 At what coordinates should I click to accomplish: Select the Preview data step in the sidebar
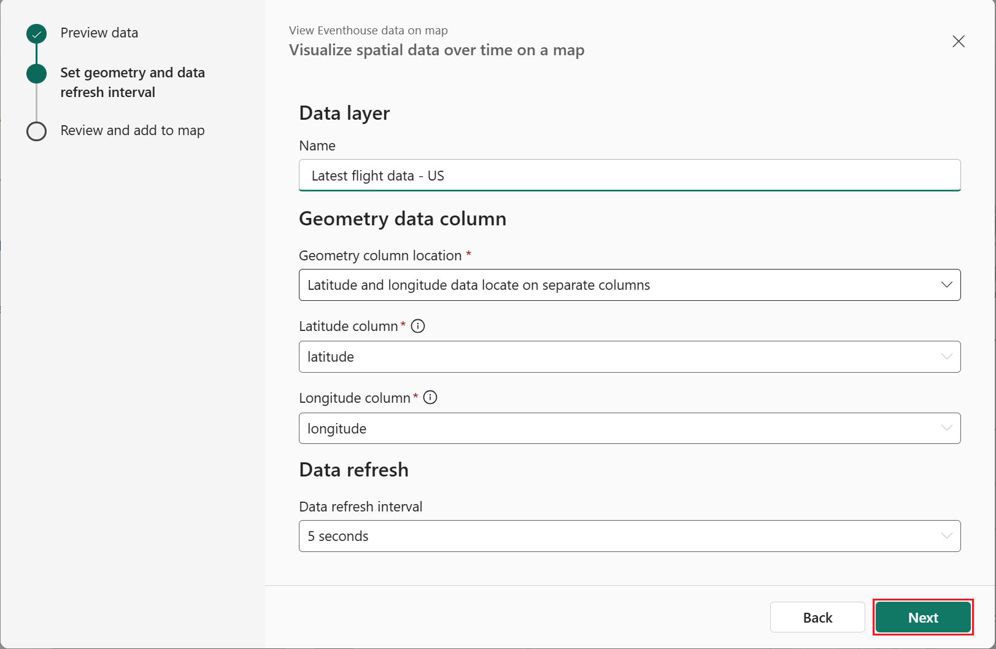click(x=99, y=33)
